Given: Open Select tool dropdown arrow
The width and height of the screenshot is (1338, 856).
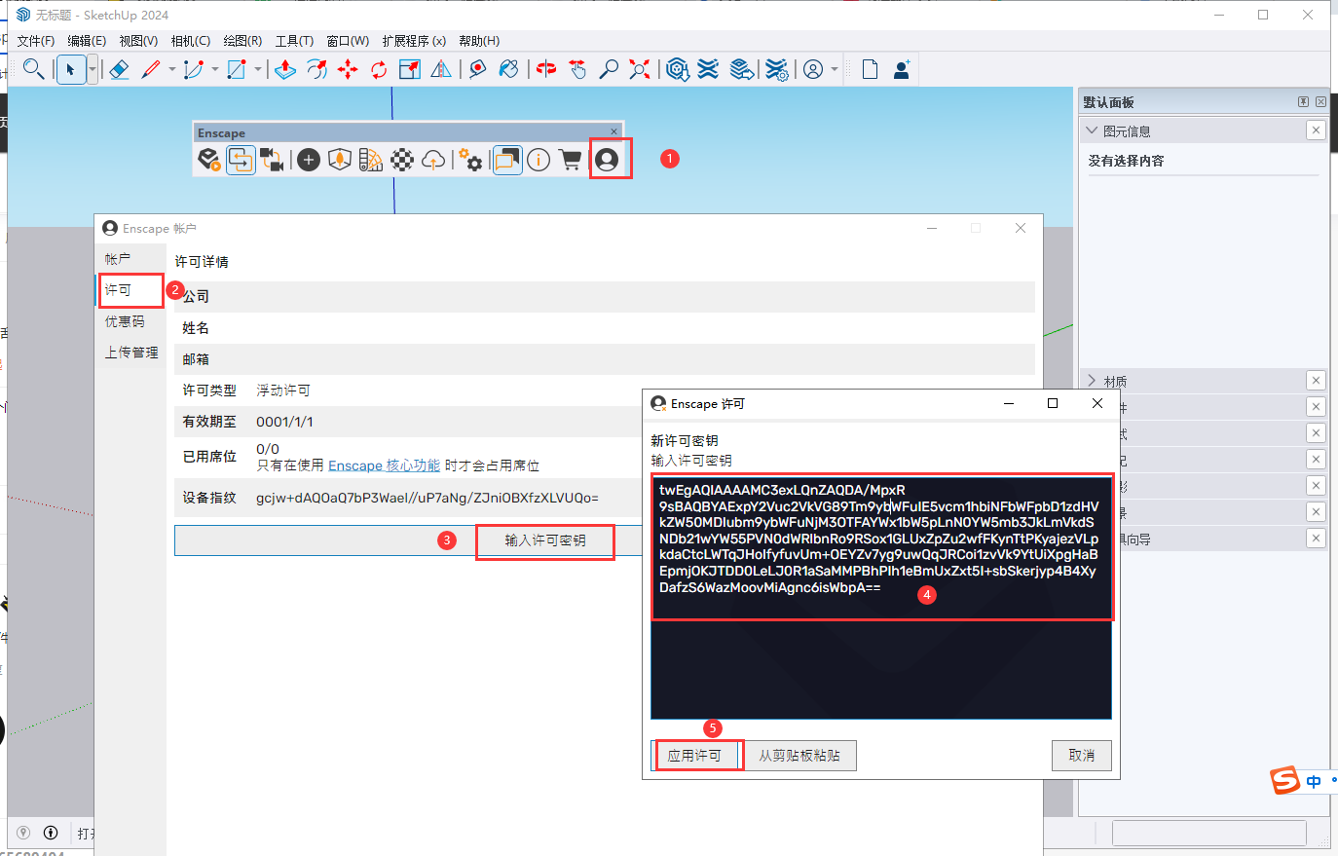Looking at the screenshot, I should click(x=93, y=69).
